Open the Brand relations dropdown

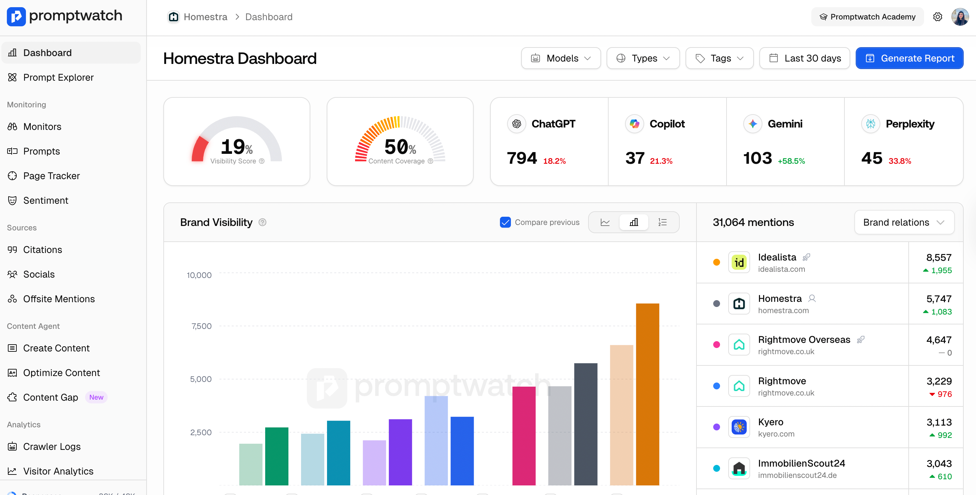pos(904,222)
